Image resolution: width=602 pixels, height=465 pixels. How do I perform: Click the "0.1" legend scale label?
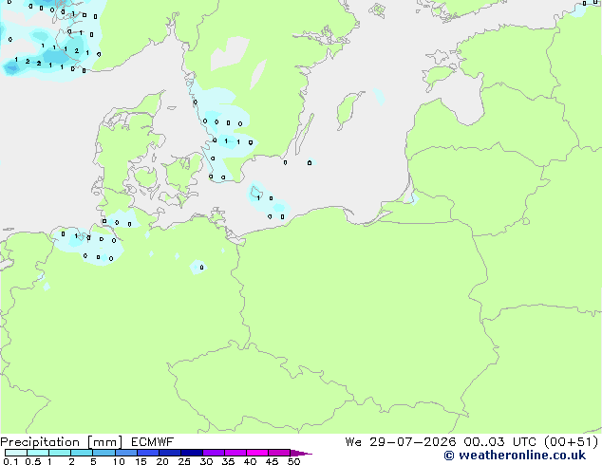tap(10, 461)
